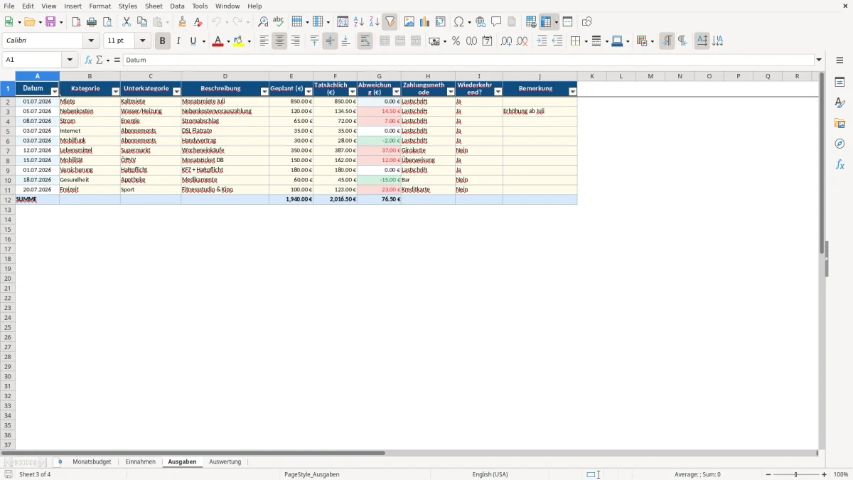
Task: Increase indent icon
Action: (x=542, y=41)
